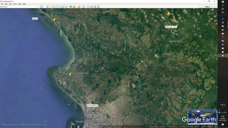
Task: Click the Pointe-Noire red marker
Action: pos(90,120)
